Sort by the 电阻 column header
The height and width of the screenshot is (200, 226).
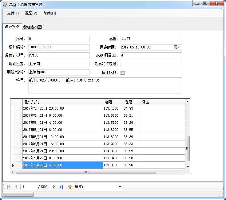(x=113, y=102)
